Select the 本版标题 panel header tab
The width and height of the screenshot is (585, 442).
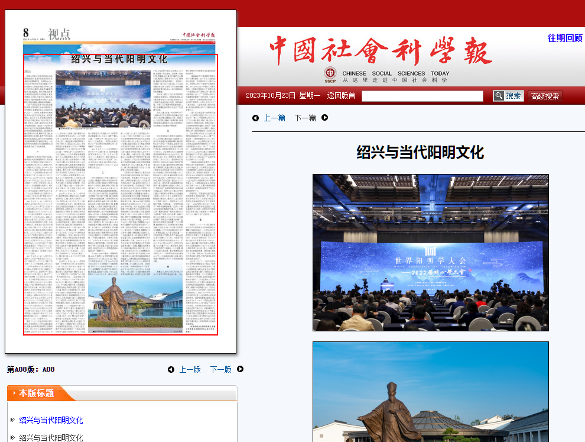pyautogui.click(x=37, y=393)
